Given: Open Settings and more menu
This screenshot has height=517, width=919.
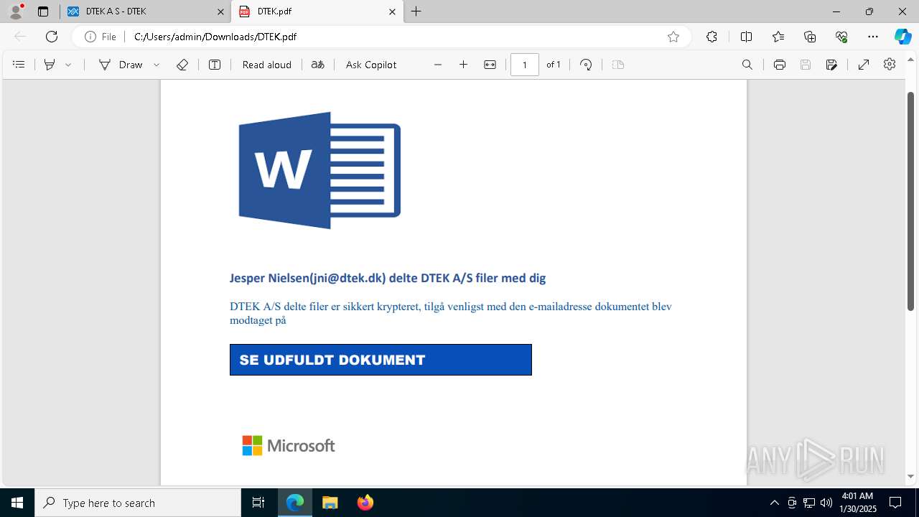Looking at the screenshot, I should (x=873, y=37).
